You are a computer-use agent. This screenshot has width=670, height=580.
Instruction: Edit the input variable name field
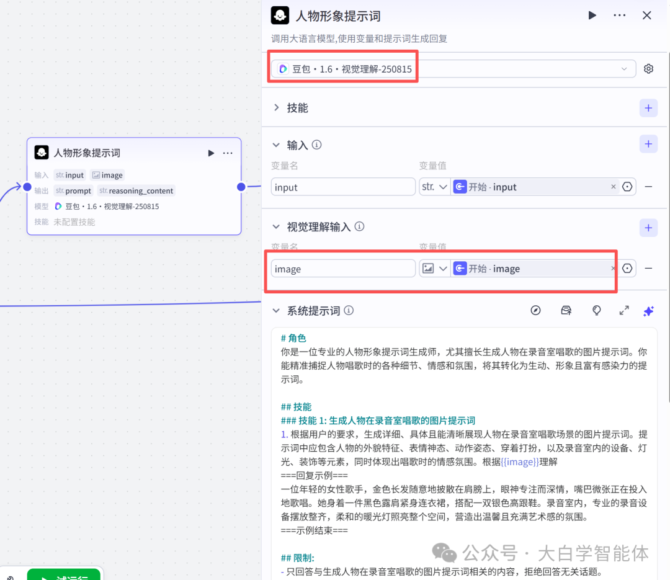tap(343, 187)
